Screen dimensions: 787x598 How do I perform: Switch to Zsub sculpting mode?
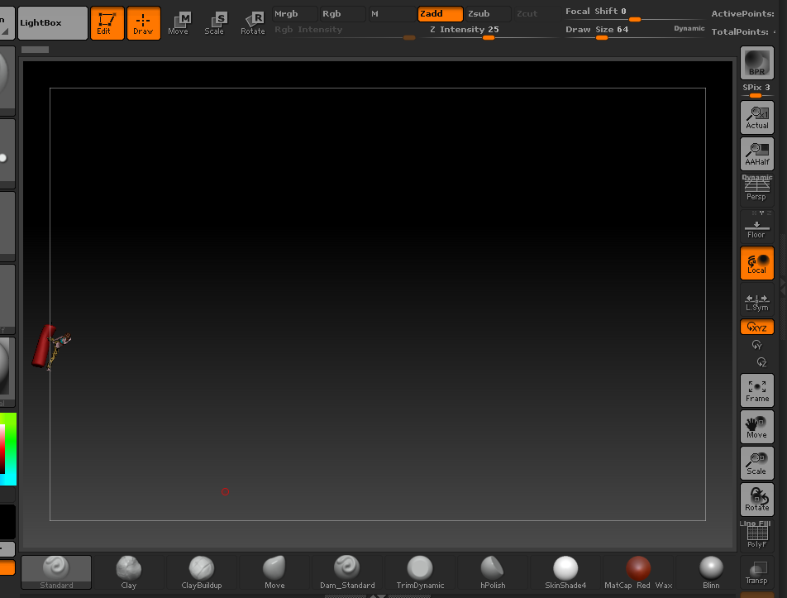point(489,13)
